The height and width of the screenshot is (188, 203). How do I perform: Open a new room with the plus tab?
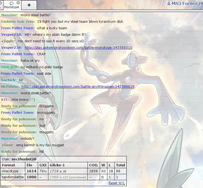(x=29, y=5)
